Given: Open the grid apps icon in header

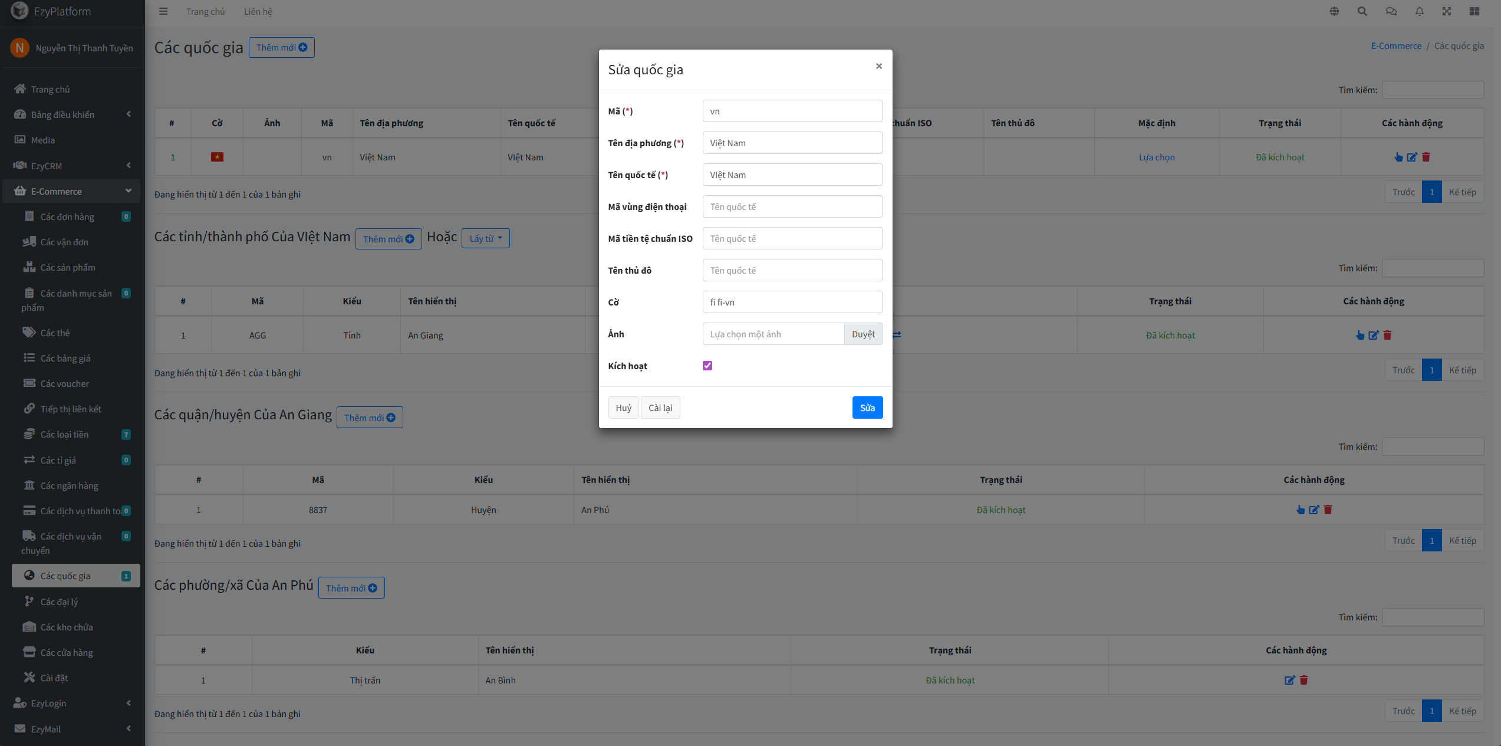Looking at the screenshot, I should [x=1474, y=11].
